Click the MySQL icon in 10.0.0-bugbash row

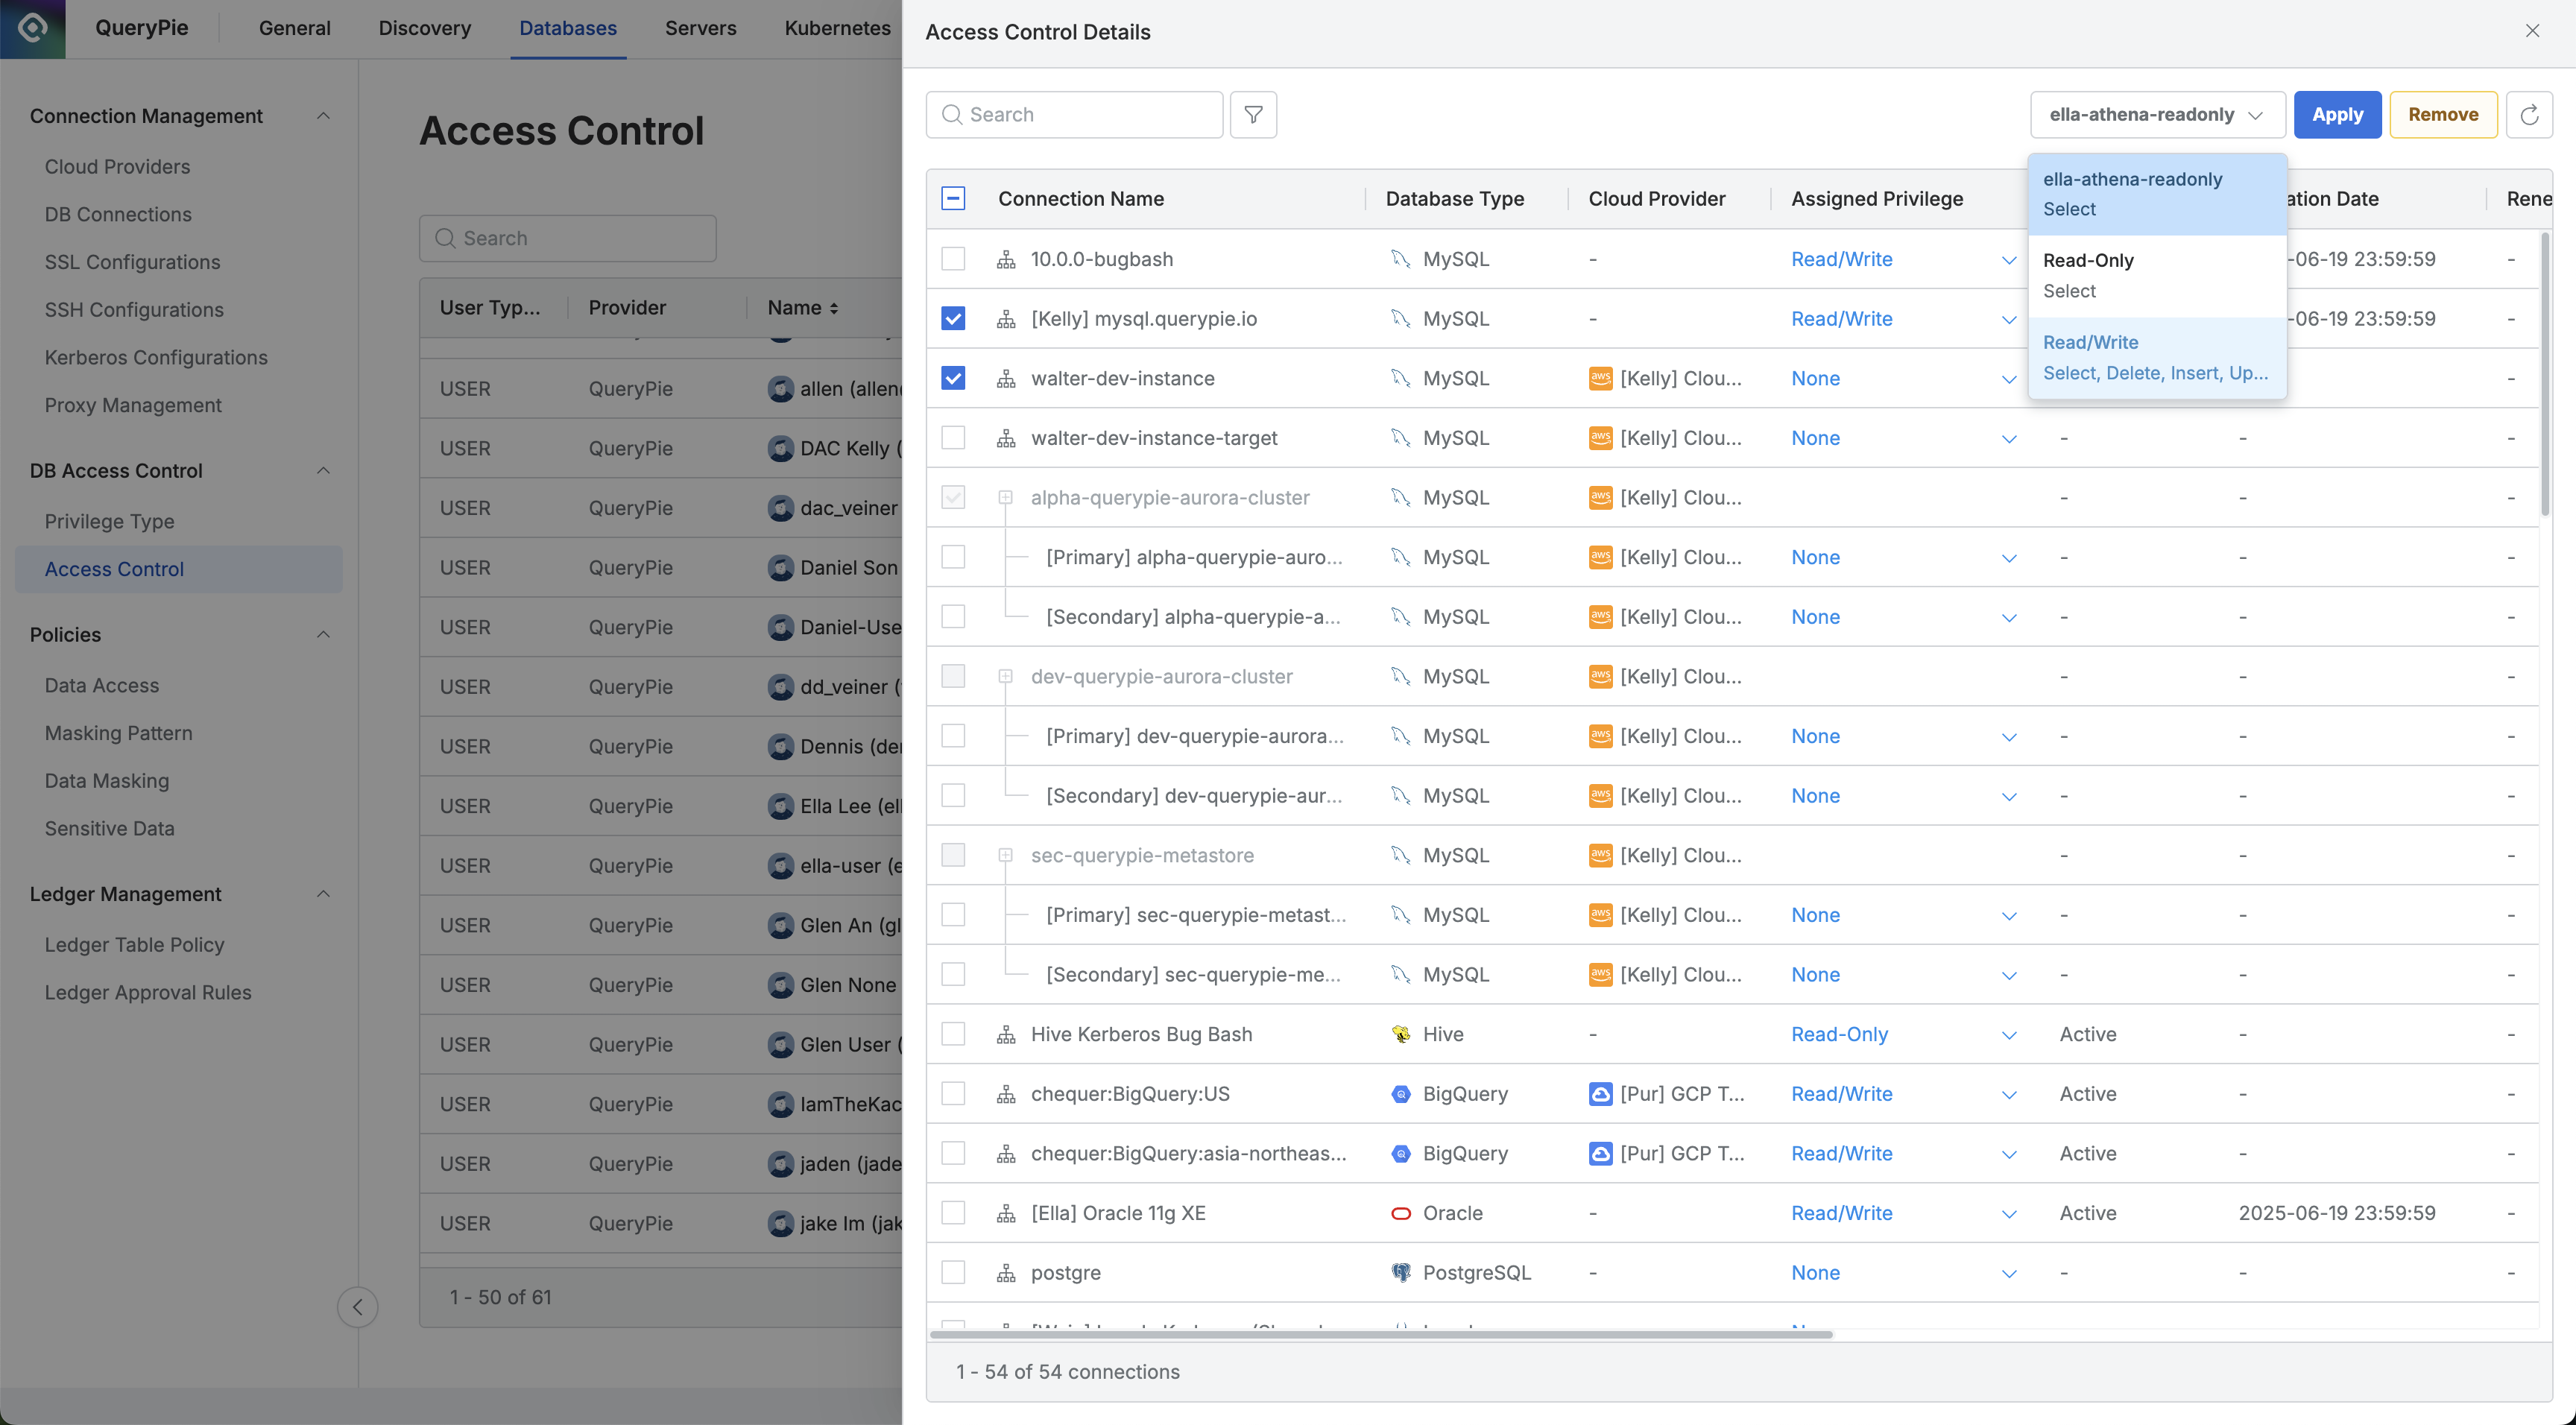point(1401,260)
